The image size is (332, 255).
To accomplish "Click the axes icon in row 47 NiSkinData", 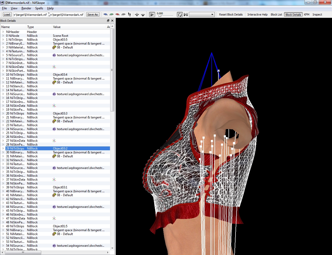I will point(54,218).
